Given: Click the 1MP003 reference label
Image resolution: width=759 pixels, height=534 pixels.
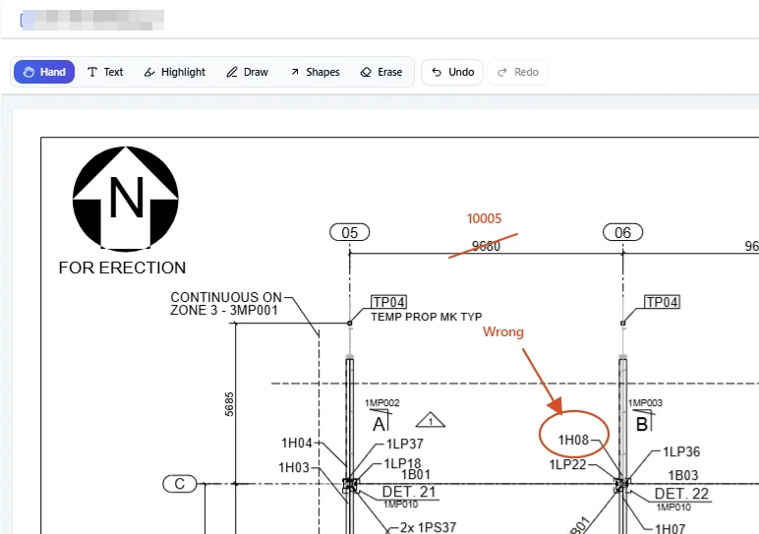Looking at the screenshot, I should click(x=645, y=403).
